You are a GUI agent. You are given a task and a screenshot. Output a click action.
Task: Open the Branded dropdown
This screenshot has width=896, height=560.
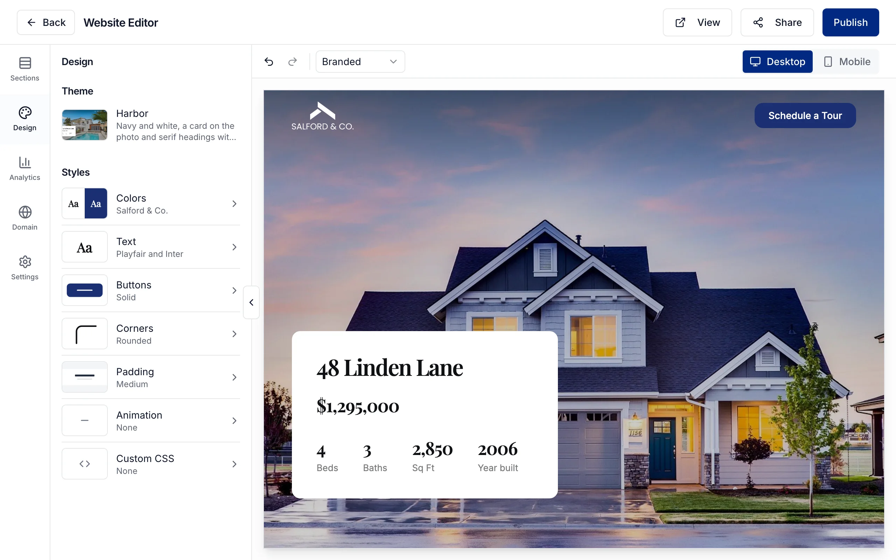(x=360, y=62)
